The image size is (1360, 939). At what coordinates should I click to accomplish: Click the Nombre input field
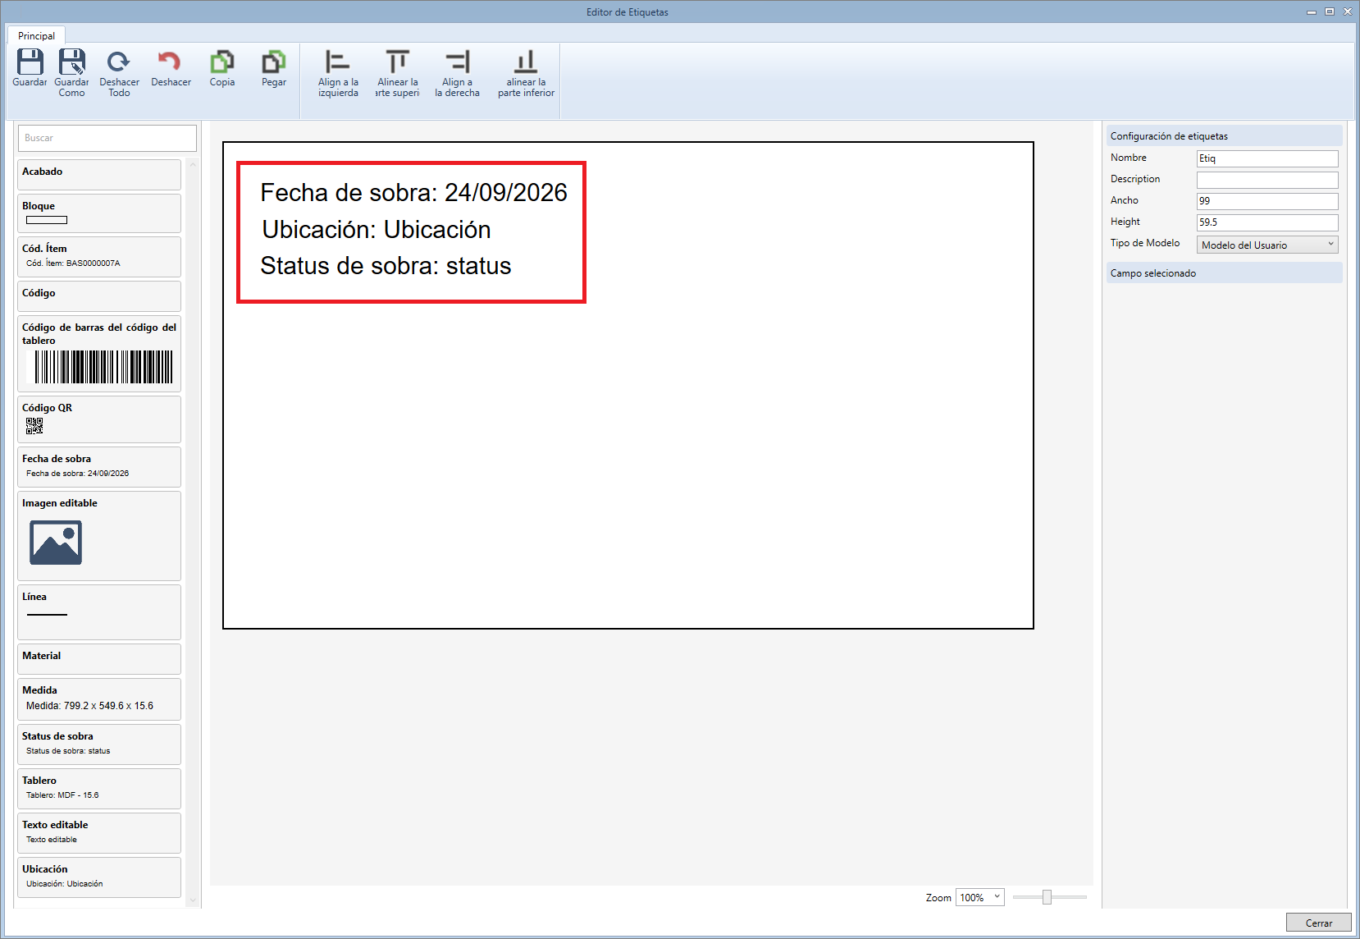coord(1267,158)
